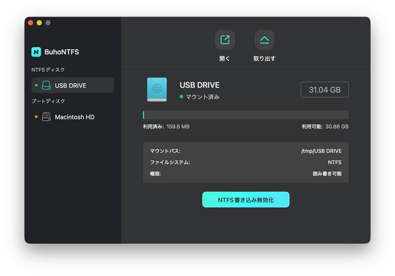Screen dimensions: 395x276
Task: Click the Macintosh HD drive icon
Action: 46,117
